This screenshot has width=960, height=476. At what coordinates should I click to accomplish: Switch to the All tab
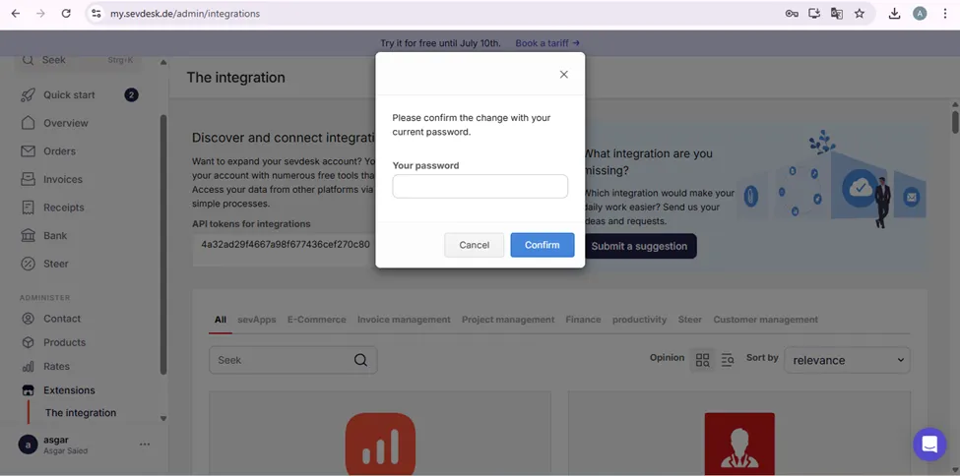tap(221, 320)
